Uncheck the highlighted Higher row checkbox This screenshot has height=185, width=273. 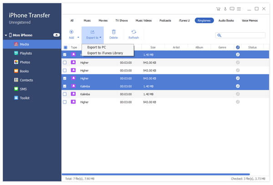[x=65, y=78]
